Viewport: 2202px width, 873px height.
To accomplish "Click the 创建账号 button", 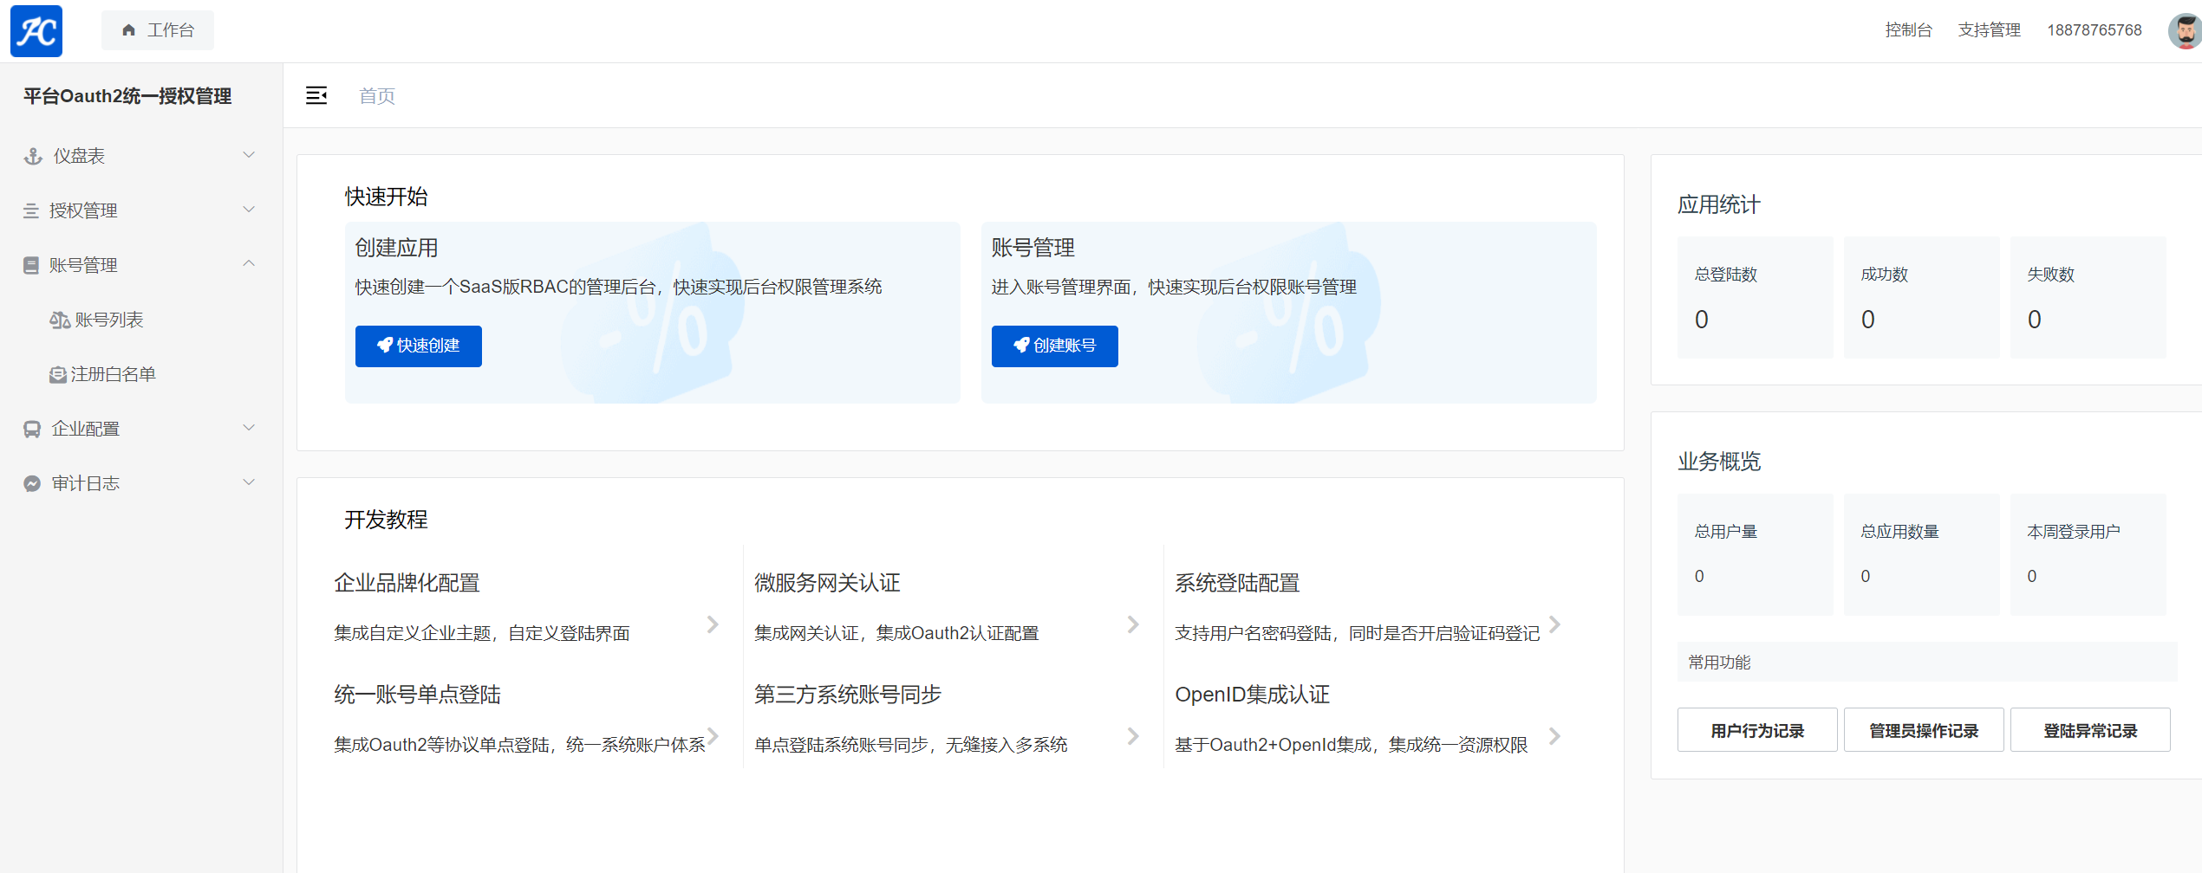I will (1055, 346).
